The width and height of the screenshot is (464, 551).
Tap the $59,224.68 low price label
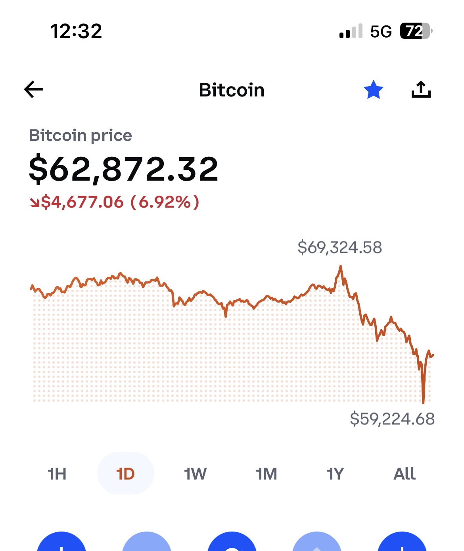coord(392,419)
